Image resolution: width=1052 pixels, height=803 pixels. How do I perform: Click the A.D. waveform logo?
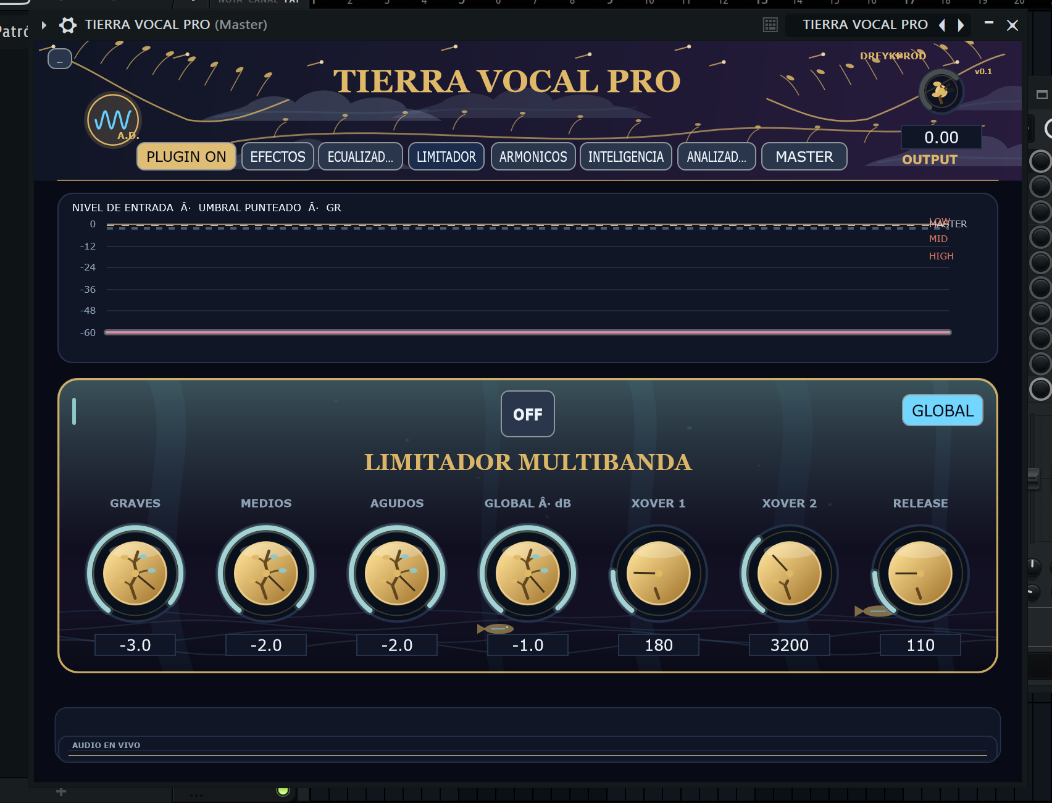pos(113,120)
